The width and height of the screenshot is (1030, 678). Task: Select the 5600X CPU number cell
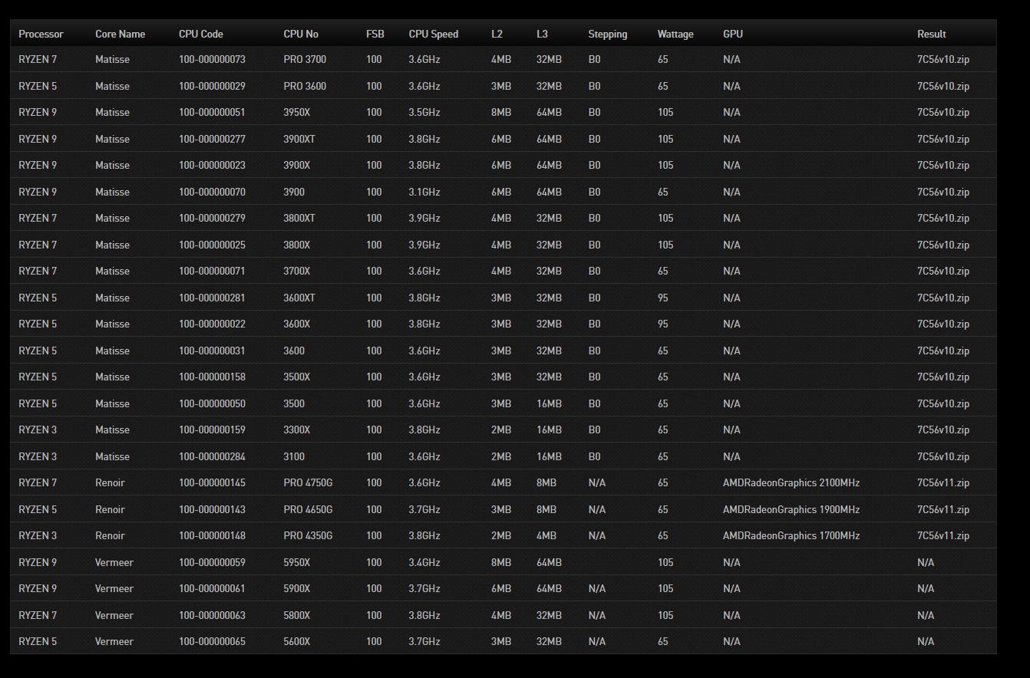[x=297, y=641]
